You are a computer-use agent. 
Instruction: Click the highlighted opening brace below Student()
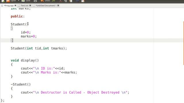[x=12, y=28]
